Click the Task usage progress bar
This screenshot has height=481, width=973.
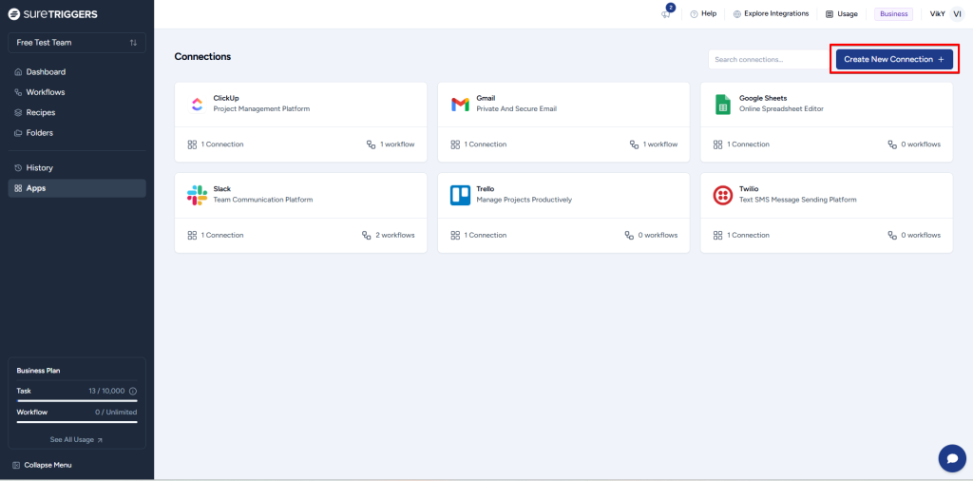[x=77, y=400]
